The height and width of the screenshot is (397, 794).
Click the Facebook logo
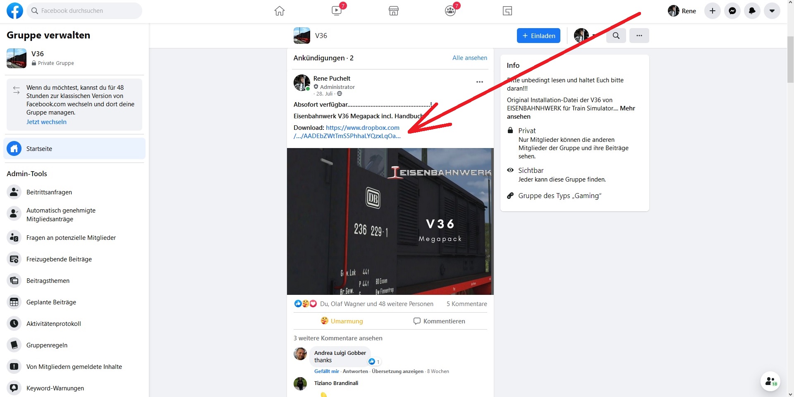point(15,11)
